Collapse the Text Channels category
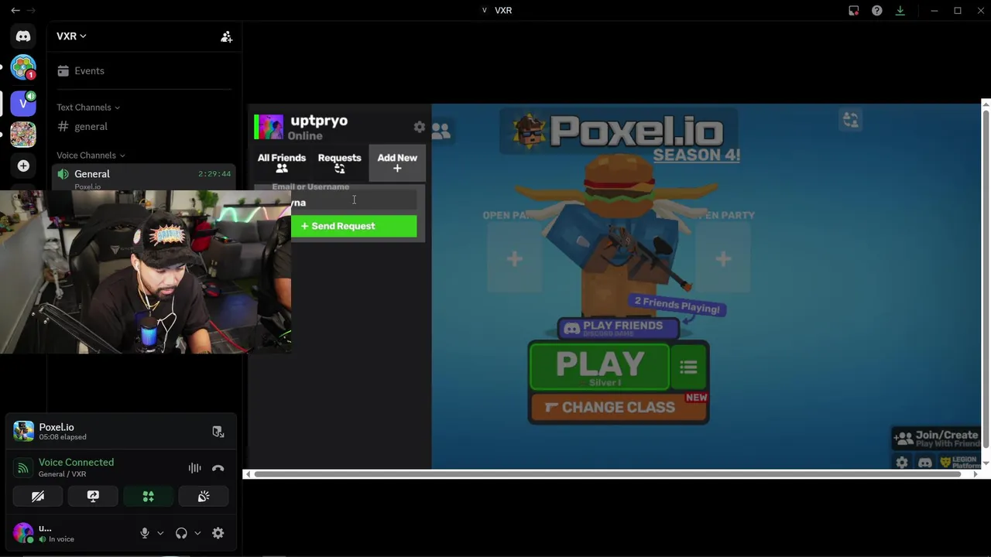The image size is (991, 557). click(x=88, y=108)
